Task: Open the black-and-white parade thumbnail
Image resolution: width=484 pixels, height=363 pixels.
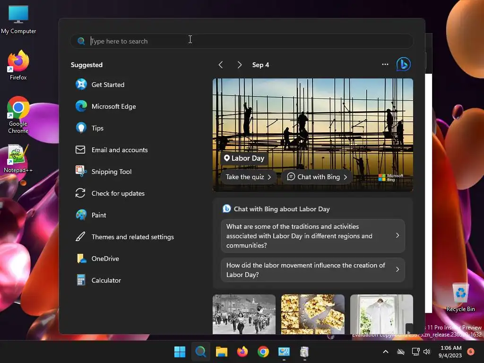Action: coord(244,314)
